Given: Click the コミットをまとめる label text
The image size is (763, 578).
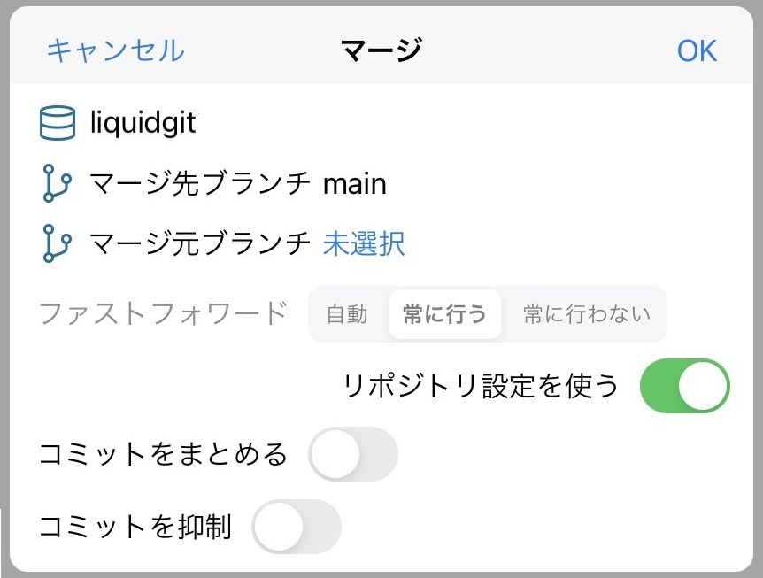Looking at the screenshot, I should (164, 454).
